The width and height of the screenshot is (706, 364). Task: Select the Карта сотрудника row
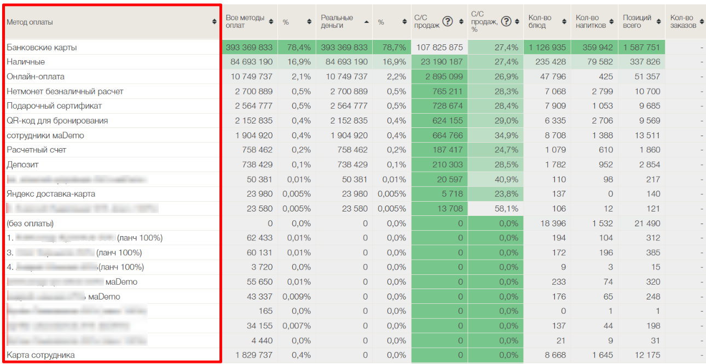click(x=40, y=355)
